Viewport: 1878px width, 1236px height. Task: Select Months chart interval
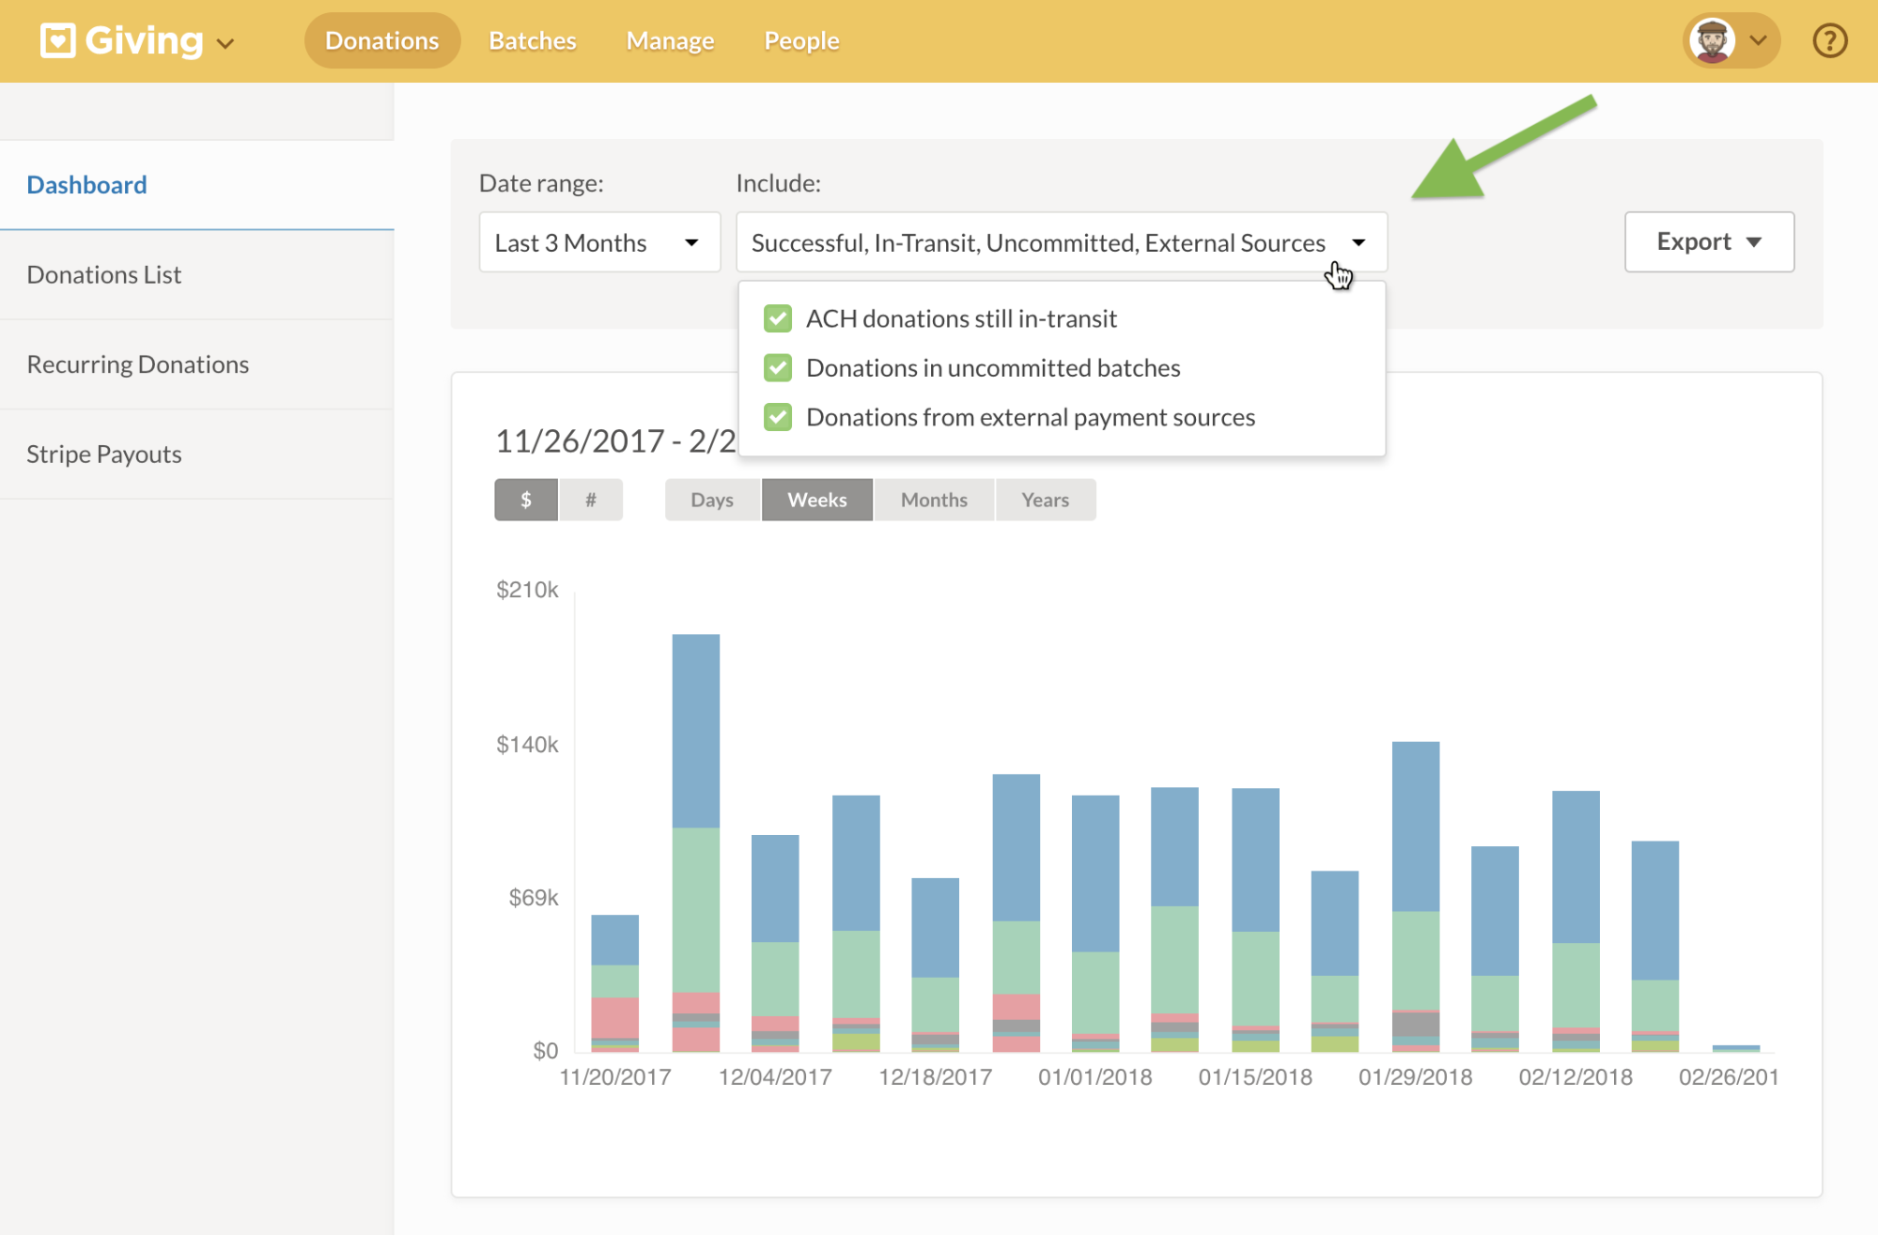pos(933,499)
